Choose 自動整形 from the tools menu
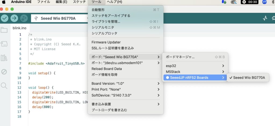The width and height of the screenshot is (275, 126). click(126, 10)
